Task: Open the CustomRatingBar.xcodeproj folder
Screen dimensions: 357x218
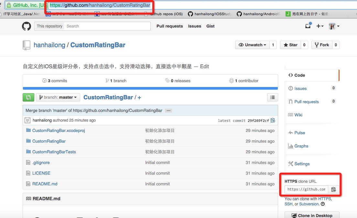Action: [59, 131]
